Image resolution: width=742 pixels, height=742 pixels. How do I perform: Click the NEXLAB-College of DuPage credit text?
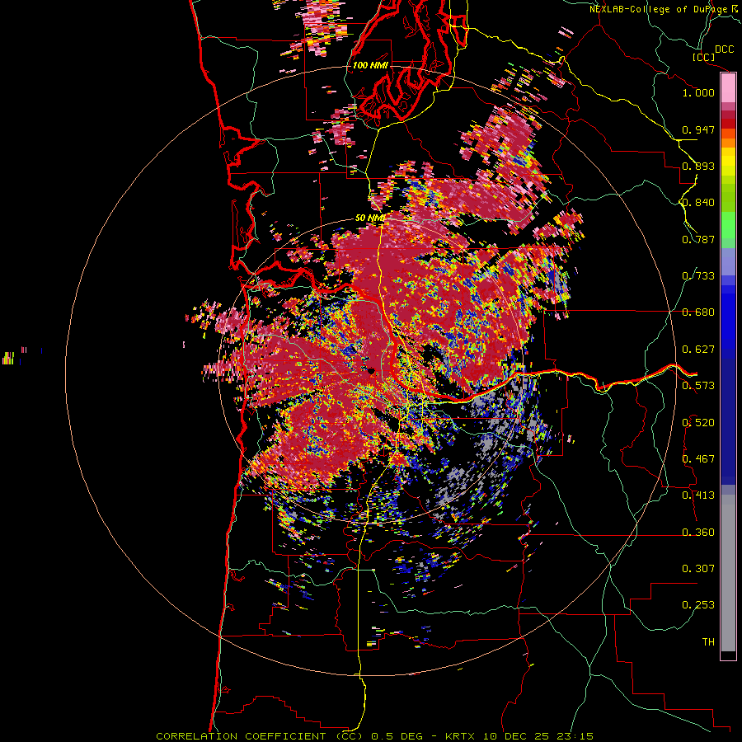(665, 9)
